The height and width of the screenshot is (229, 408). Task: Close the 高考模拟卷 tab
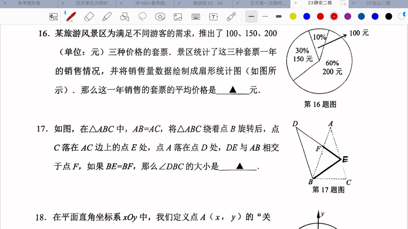5,3
